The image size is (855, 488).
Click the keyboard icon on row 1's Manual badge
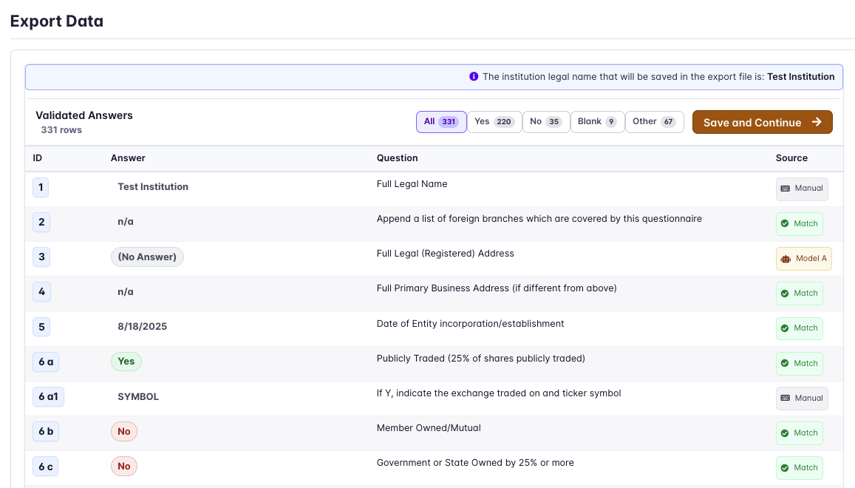(x=785, y=189)
